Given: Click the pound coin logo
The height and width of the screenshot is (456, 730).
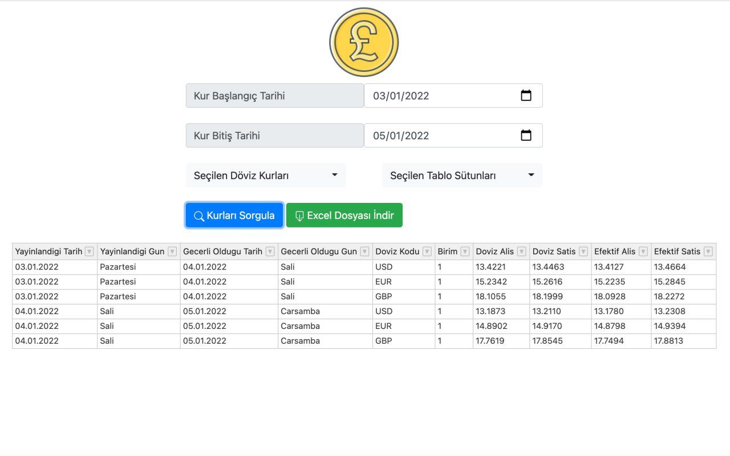Looking at the screenshot, I should (x=364, y=42).
